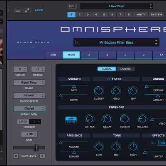
Task: Click the vibrato DEPTH slider handle
Action: point(61,96)
